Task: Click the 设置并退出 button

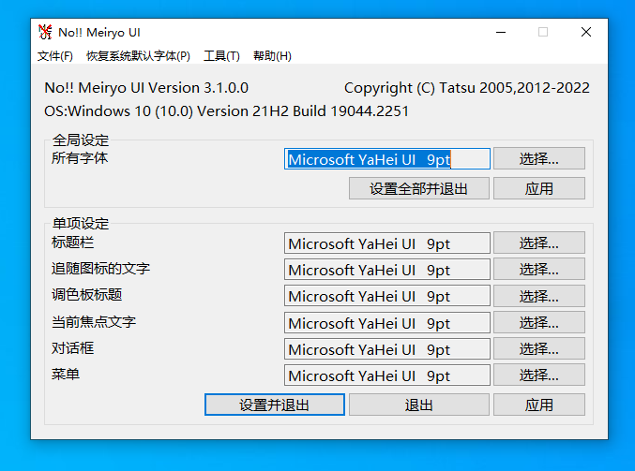Action: [275, 405]
